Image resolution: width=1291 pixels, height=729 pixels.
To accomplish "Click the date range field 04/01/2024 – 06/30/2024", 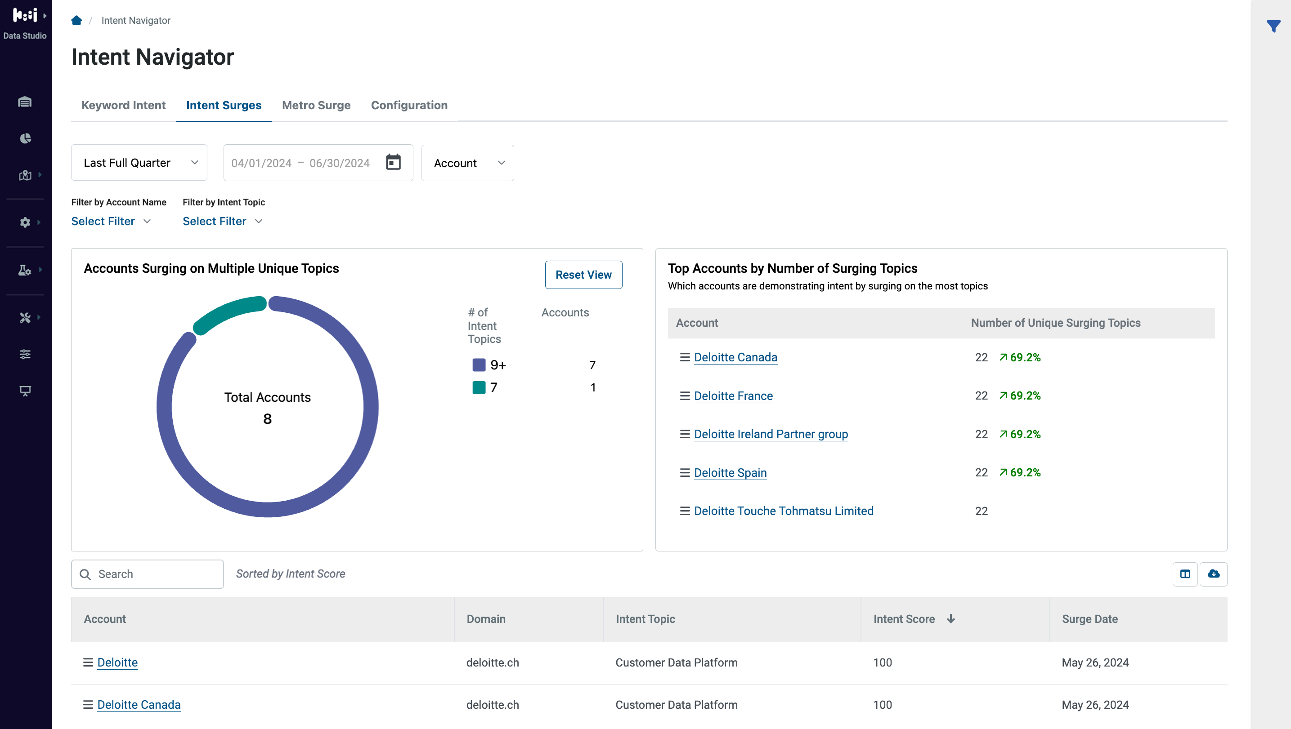I will coord(318,163).
